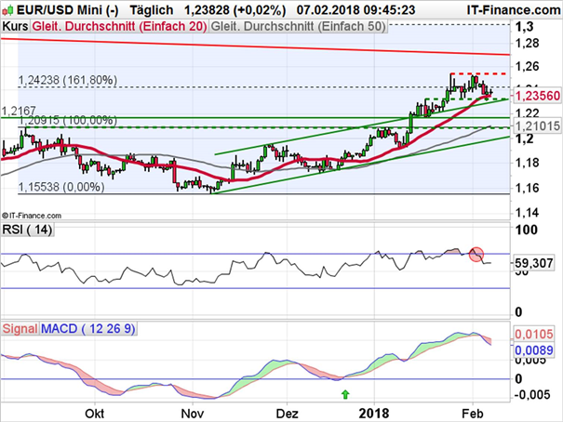This screenshot has height=422, width=563.
Task: Click the RSI axis label 100
Action: tap(527, 230)
